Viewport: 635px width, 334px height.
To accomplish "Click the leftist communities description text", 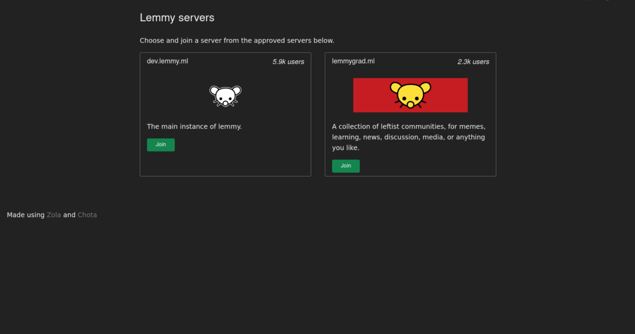I will 408,137.
